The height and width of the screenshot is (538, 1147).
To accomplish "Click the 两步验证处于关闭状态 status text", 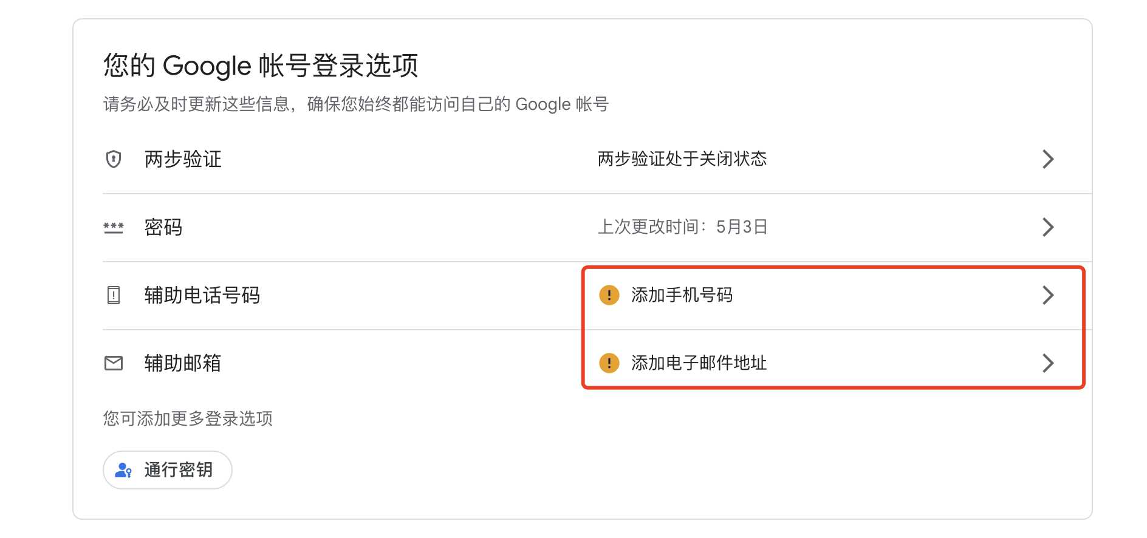I will pos(682,159).
